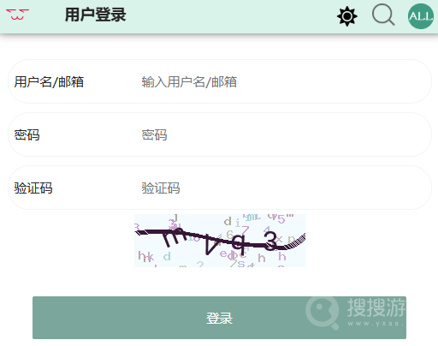Click the large letter m in the captcha

click(x=174, y=237)
